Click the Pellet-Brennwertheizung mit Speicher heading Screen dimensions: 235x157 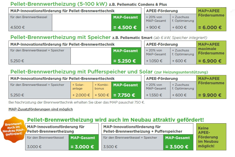61,37
